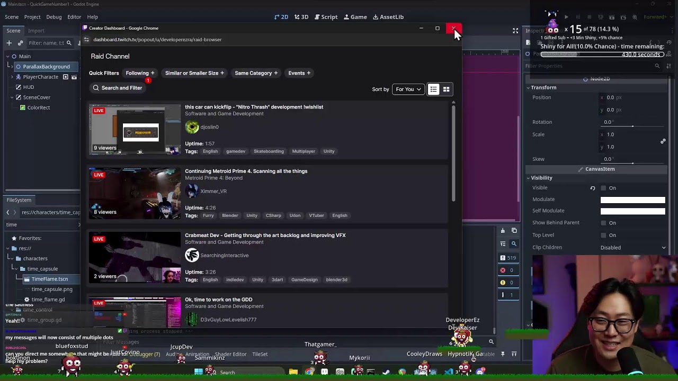Click djoslin0's channel avatar
Image resolution: width=678 pixels, height=381 pixels.
click(x=192, y=127)
